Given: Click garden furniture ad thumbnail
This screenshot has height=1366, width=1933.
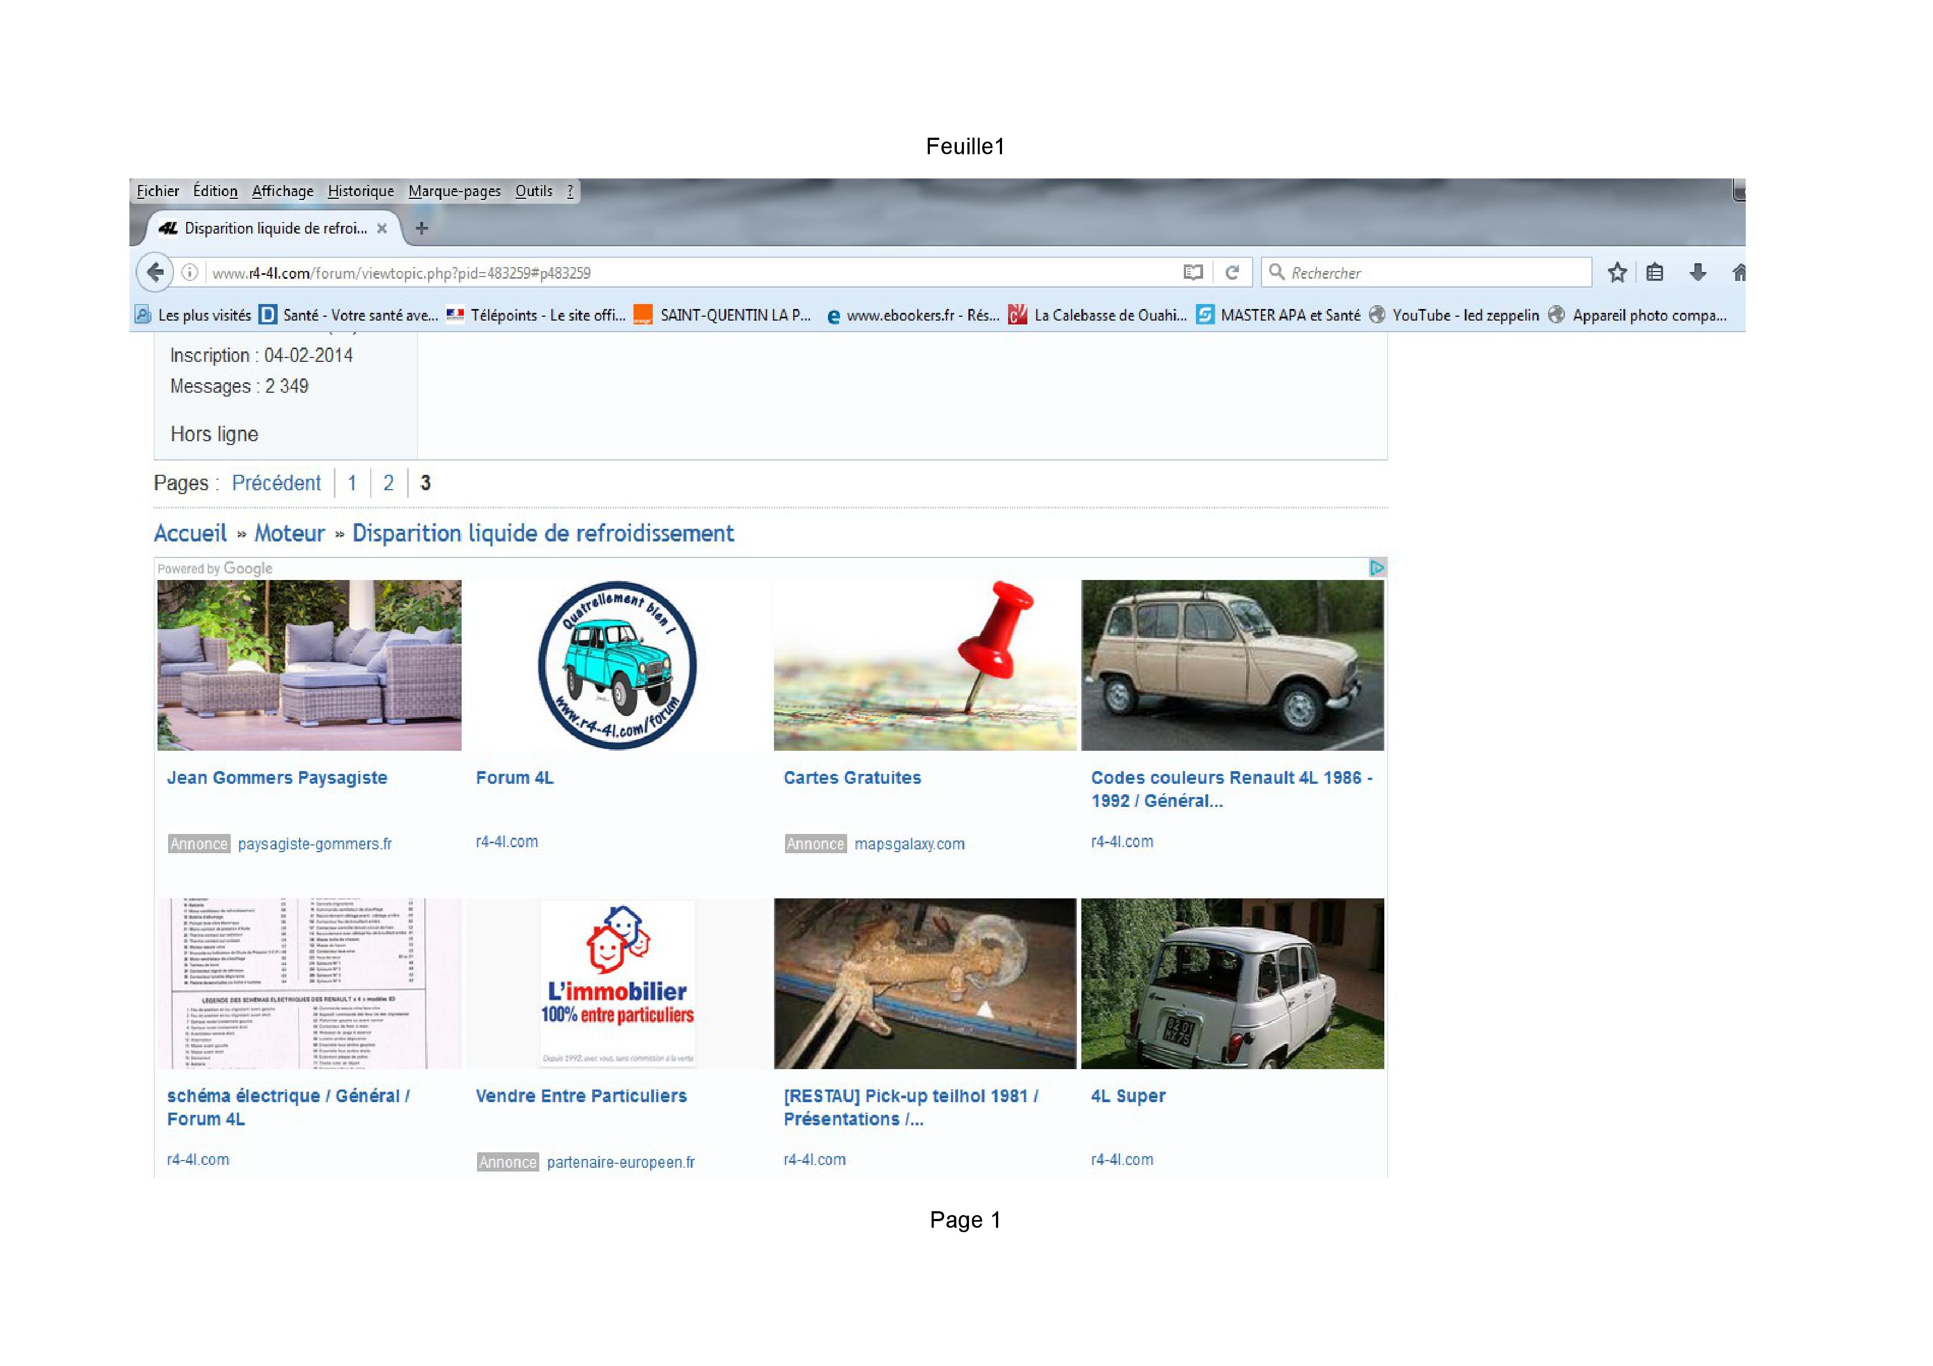Looking at the screenshot, I should tap(309, 665).
